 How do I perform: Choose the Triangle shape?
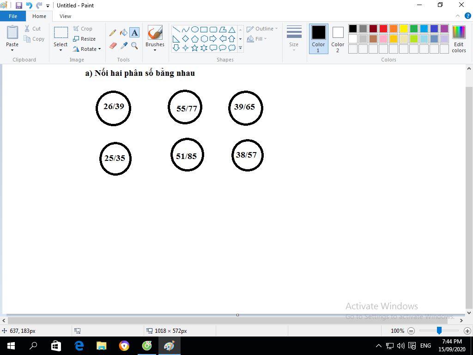232,30
